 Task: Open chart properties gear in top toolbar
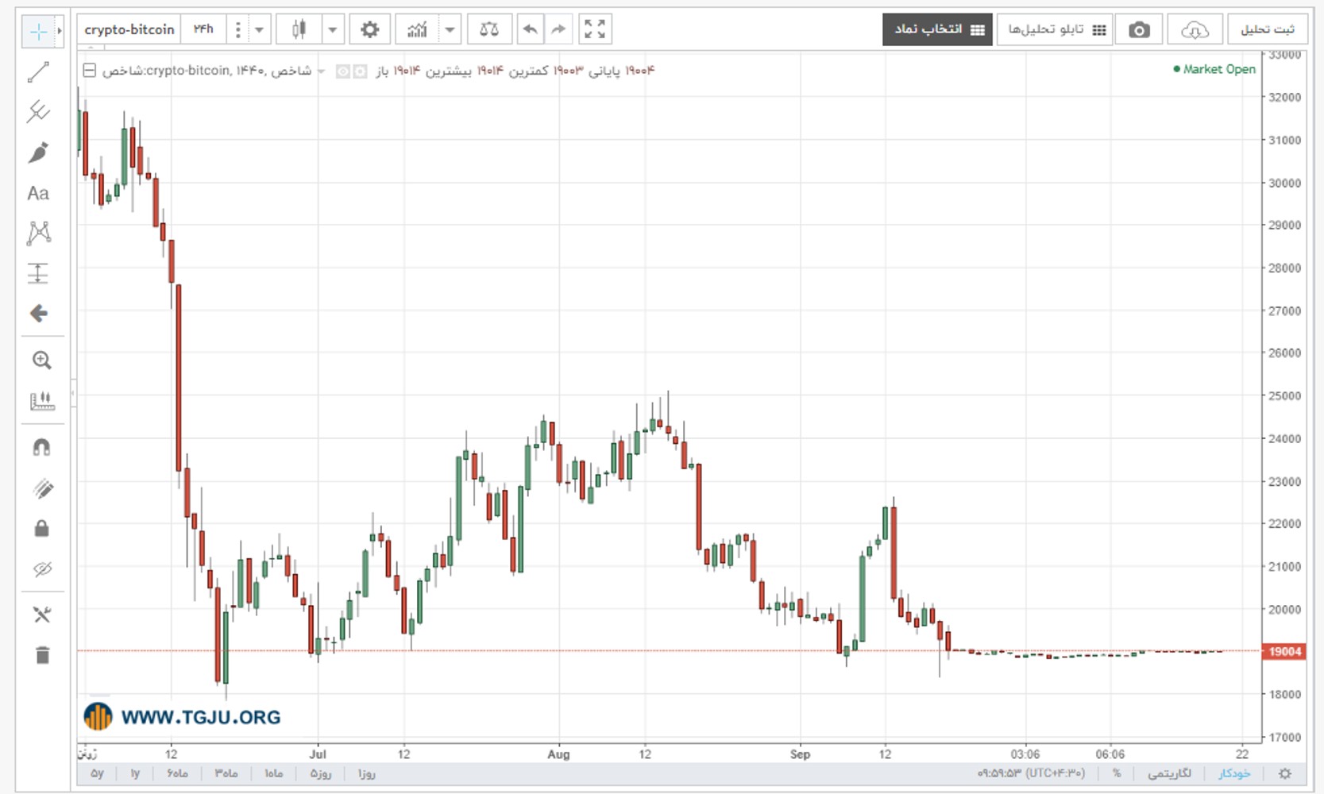pyautogui.click(x=369, y=29)
